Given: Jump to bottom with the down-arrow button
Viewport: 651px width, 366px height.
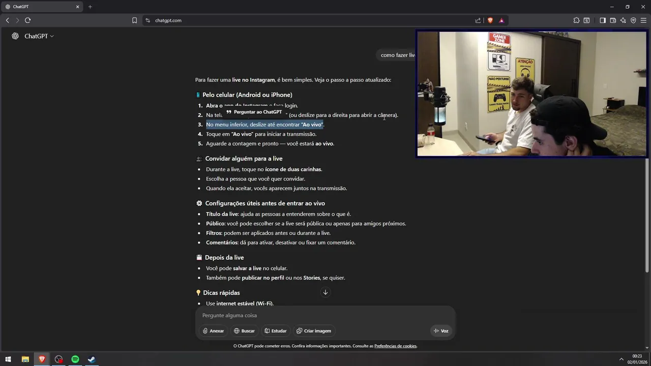Looking at the screenshot, I should click(325, 292).
